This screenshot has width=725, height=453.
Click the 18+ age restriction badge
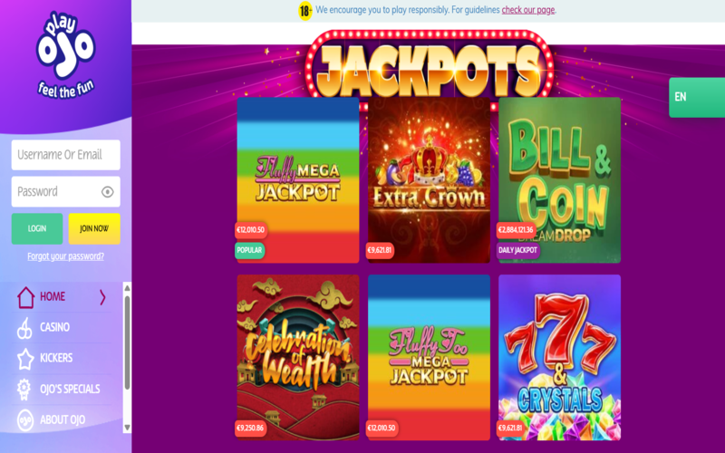305,11
